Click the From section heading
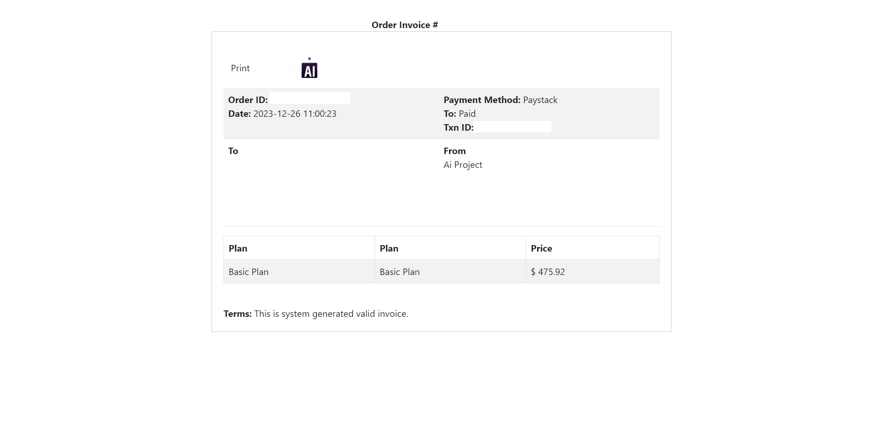Viewport: 883px width, 424px height. 454,151
